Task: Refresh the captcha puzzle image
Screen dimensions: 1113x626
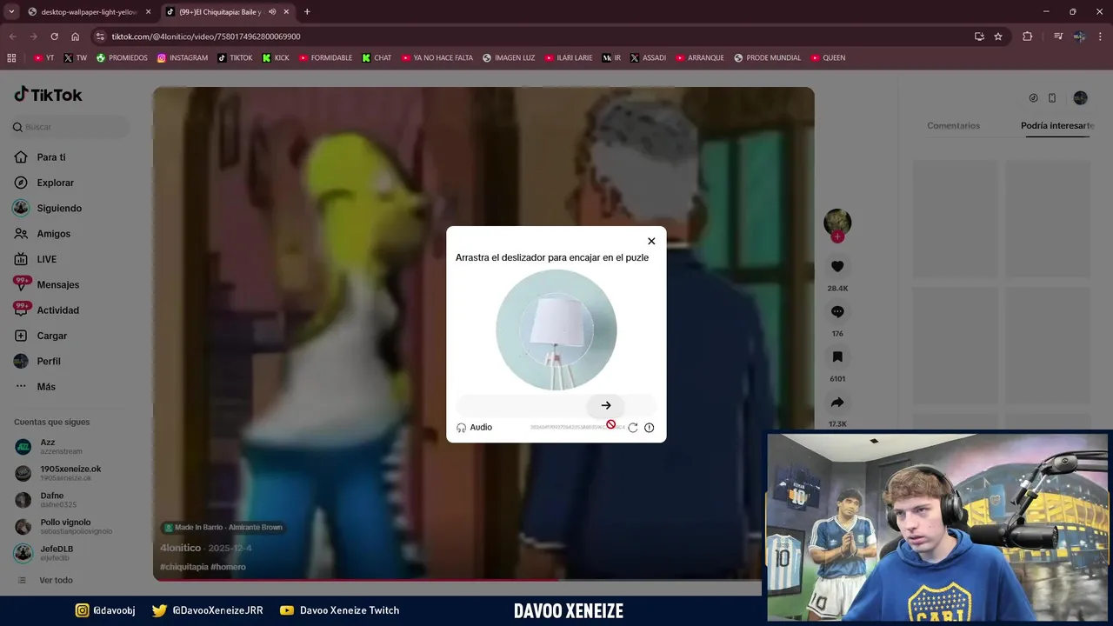Action: pyautogui.click(x=633, y=427)
